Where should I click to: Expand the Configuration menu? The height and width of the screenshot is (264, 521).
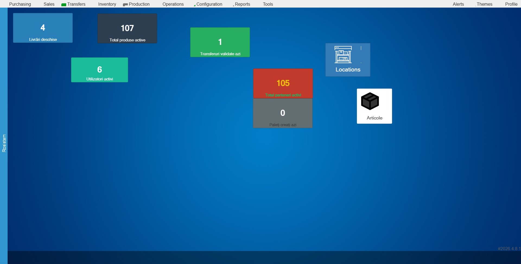209,4
